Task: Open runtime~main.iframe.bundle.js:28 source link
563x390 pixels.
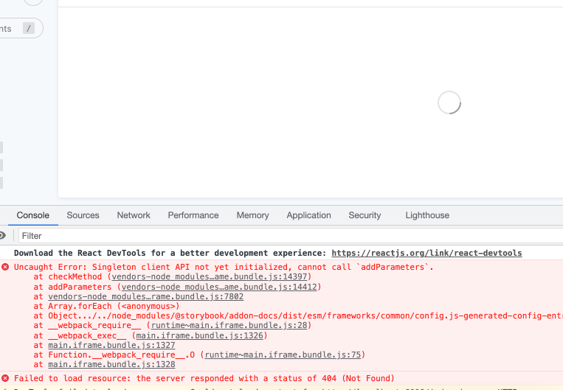Action: click(x=229, y=325)
